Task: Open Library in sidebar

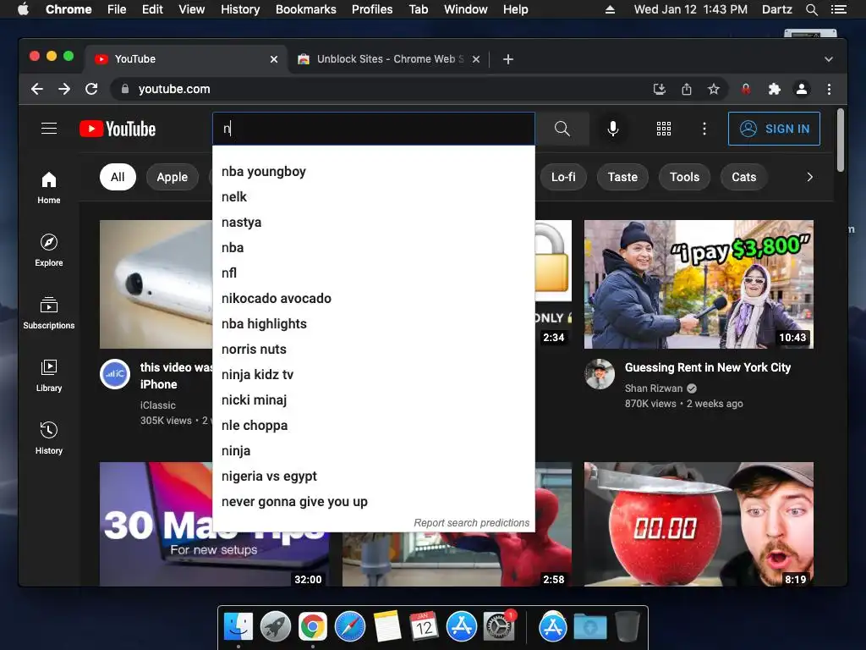Action: [48, 375]
